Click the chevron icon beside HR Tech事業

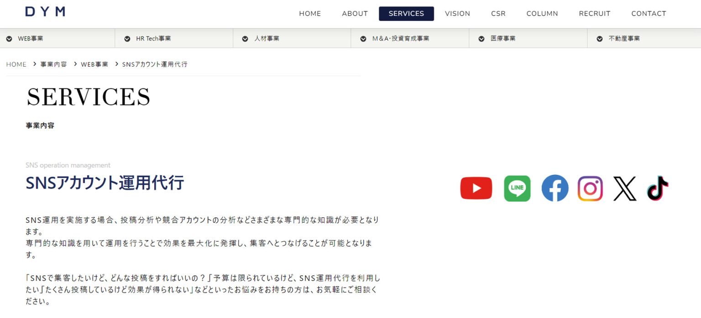(127, 38)
